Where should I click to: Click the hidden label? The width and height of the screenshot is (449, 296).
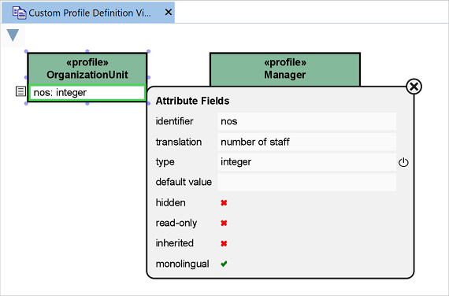[x=170, y=202]
